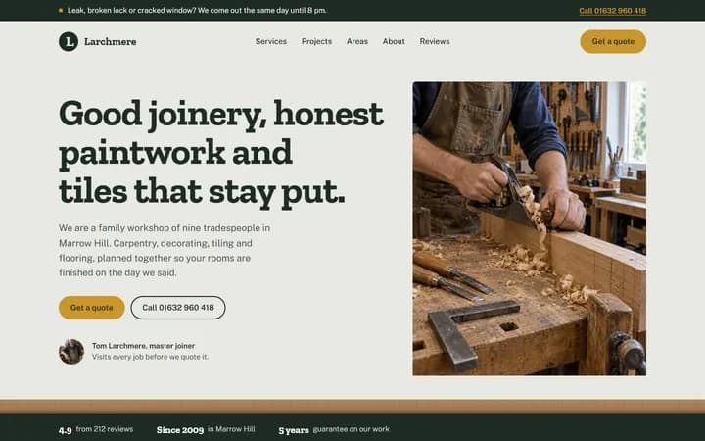Click the 'from 212 reviews' label
Image resolution: width=705 pixels, height=441 pixels.
(105, 429)
